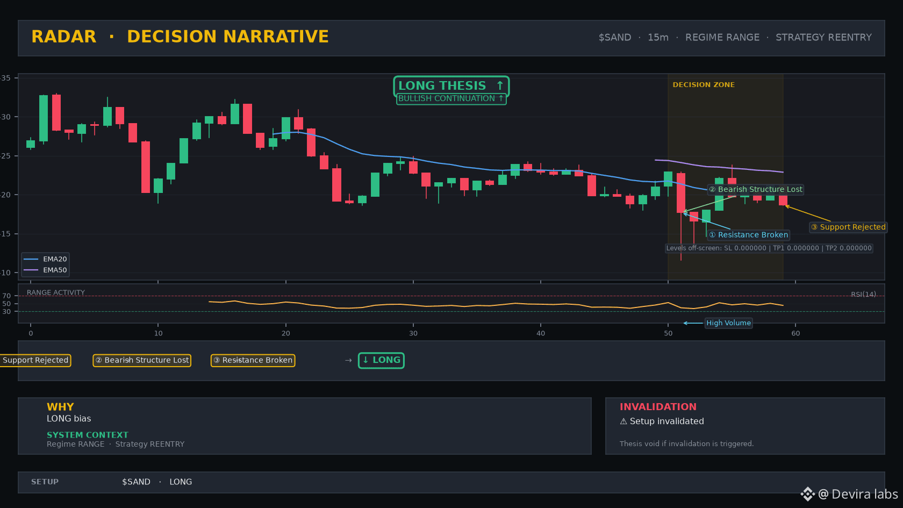Click the RSI(14) label
The height and width of the screenshot is (508, 903).
pos(863,295)
